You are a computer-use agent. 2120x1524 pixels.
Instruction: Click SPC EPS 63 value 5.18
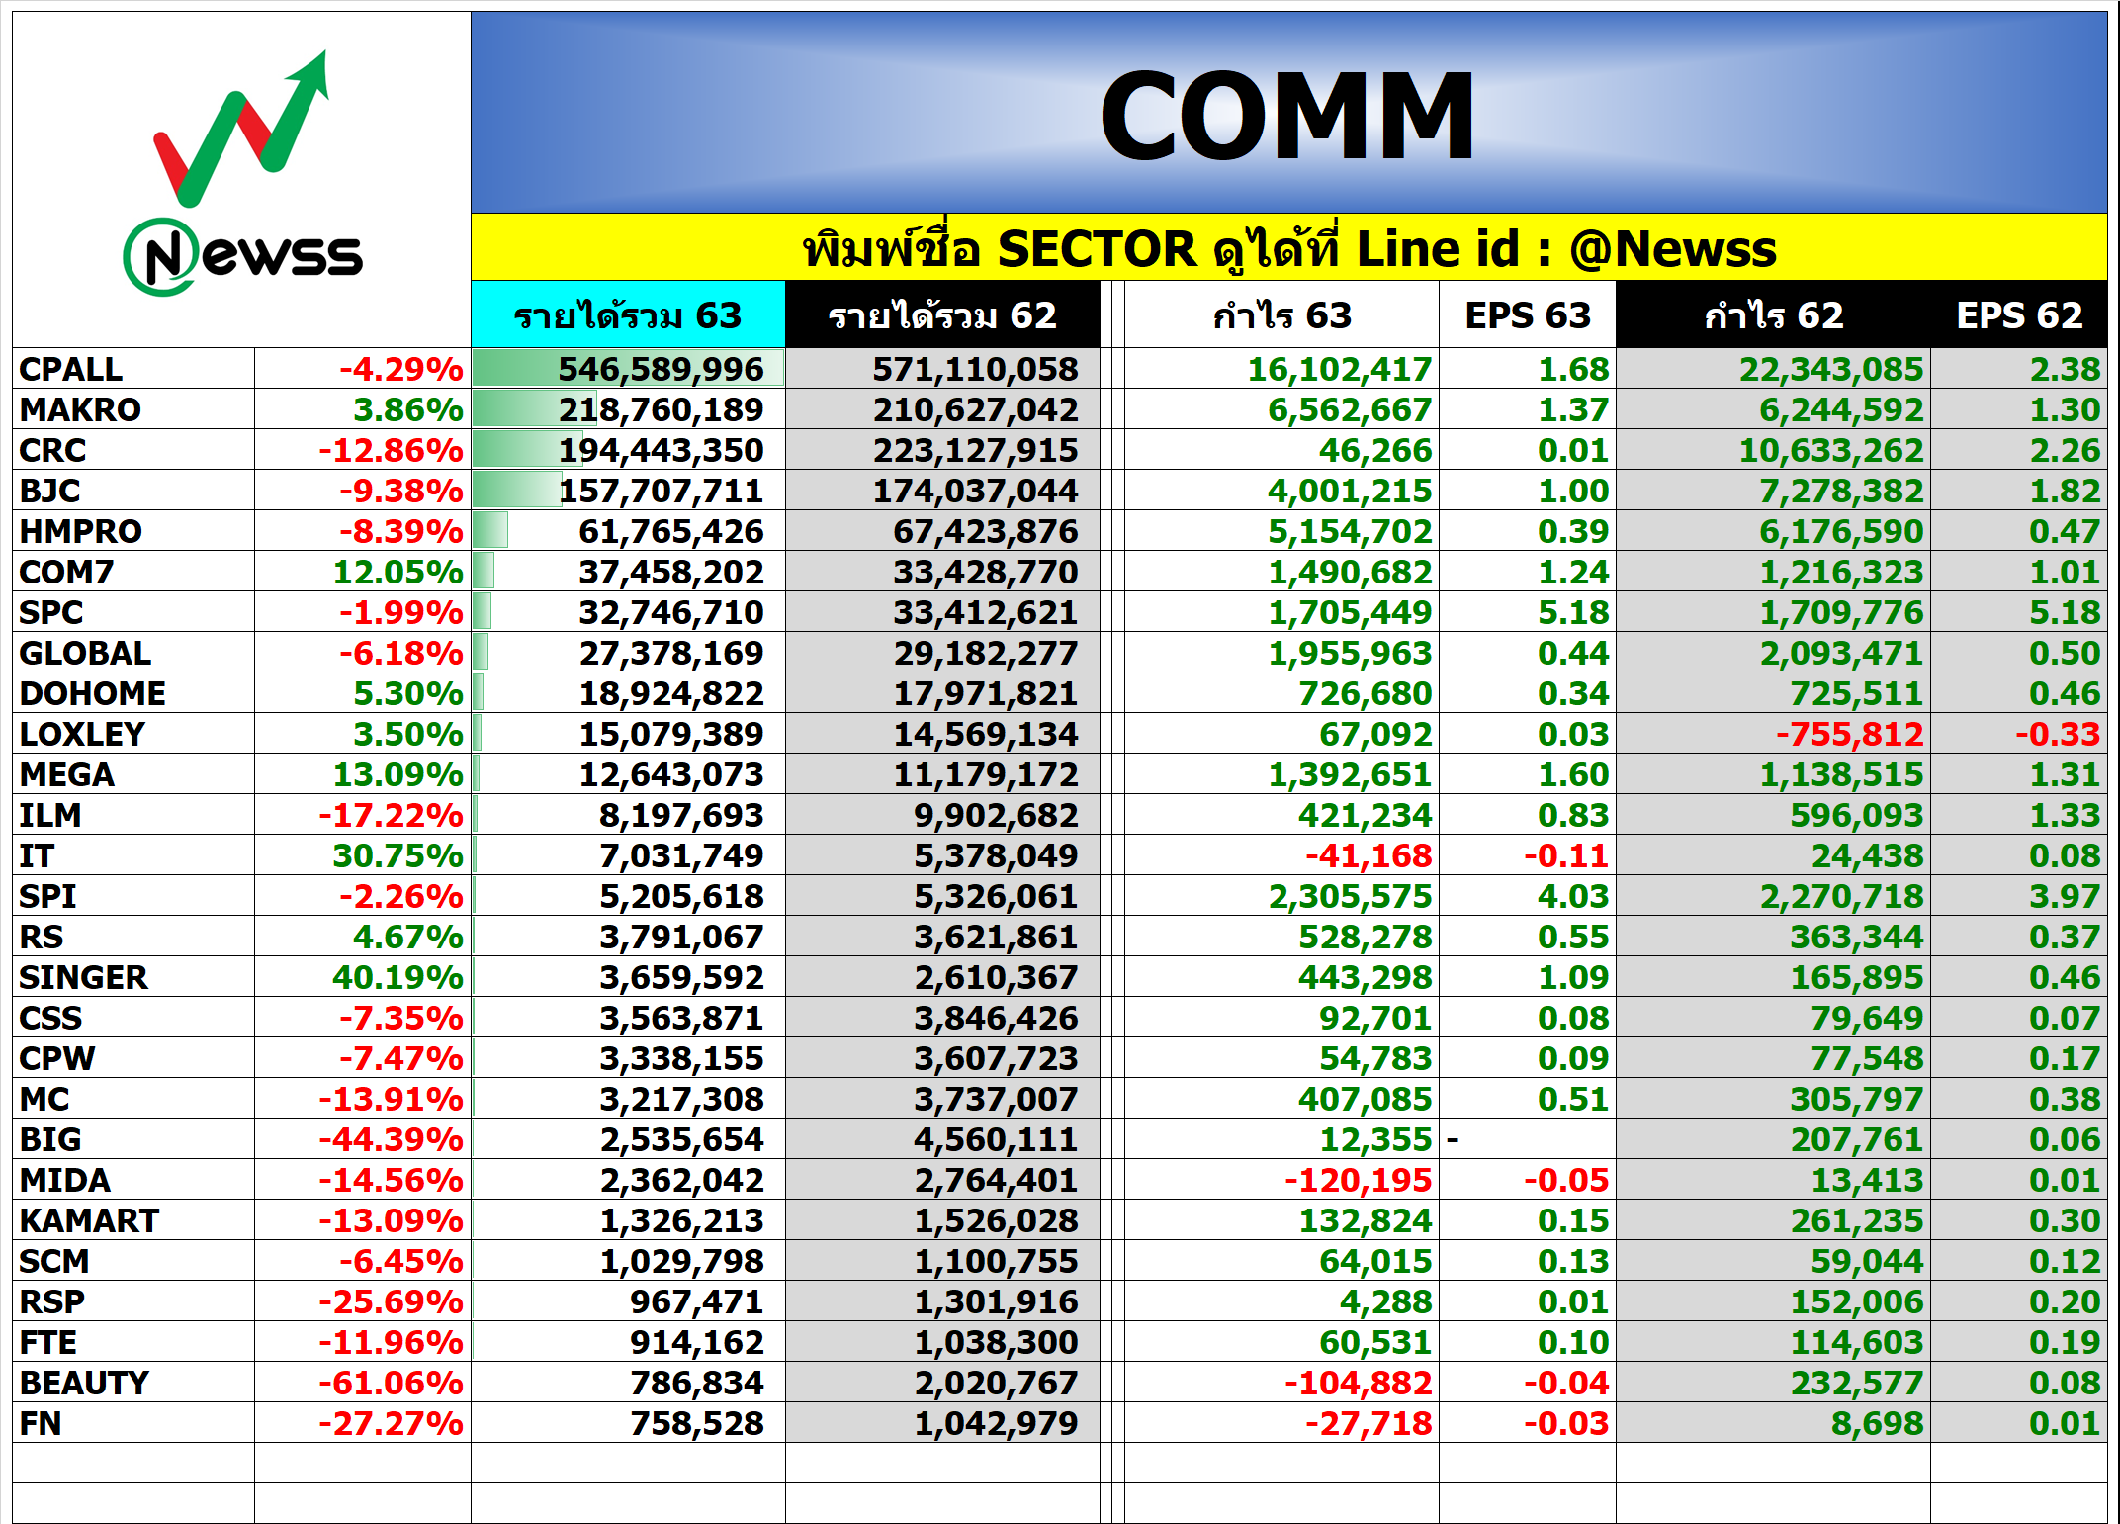(x=1528, y=612)
